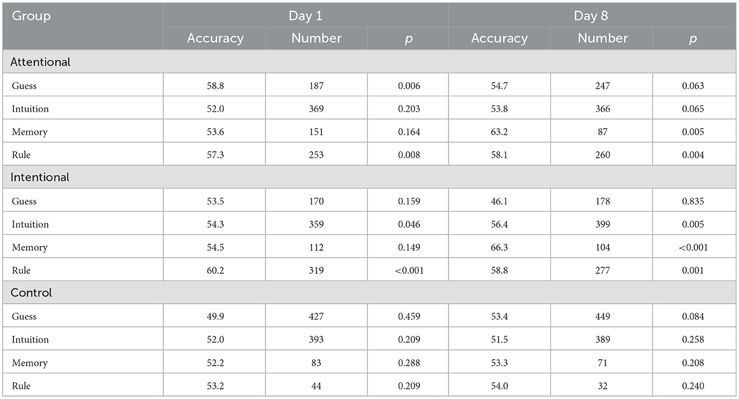Click Intentional Rule Day 1 p <0.001
739x399 pixels.
pos(408,270)
